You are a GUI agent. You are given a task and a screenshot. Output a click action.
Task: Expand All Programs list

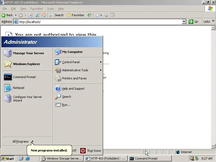[23, 141]
